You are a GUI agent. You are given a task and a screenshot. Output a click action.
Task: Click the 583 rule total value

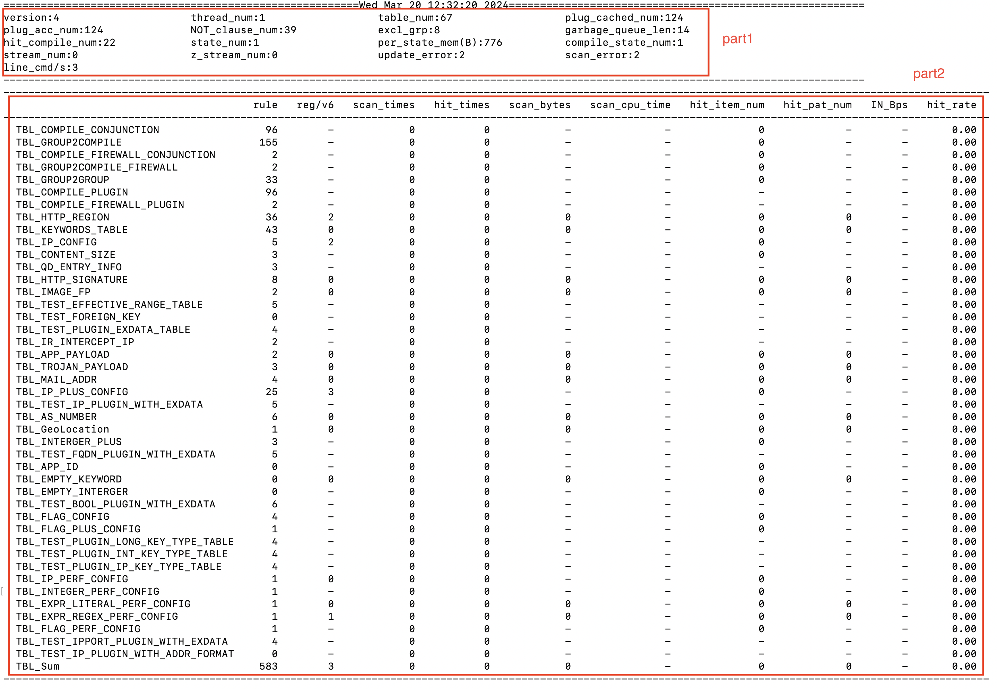pyautogui.click(x=268, y=666)
